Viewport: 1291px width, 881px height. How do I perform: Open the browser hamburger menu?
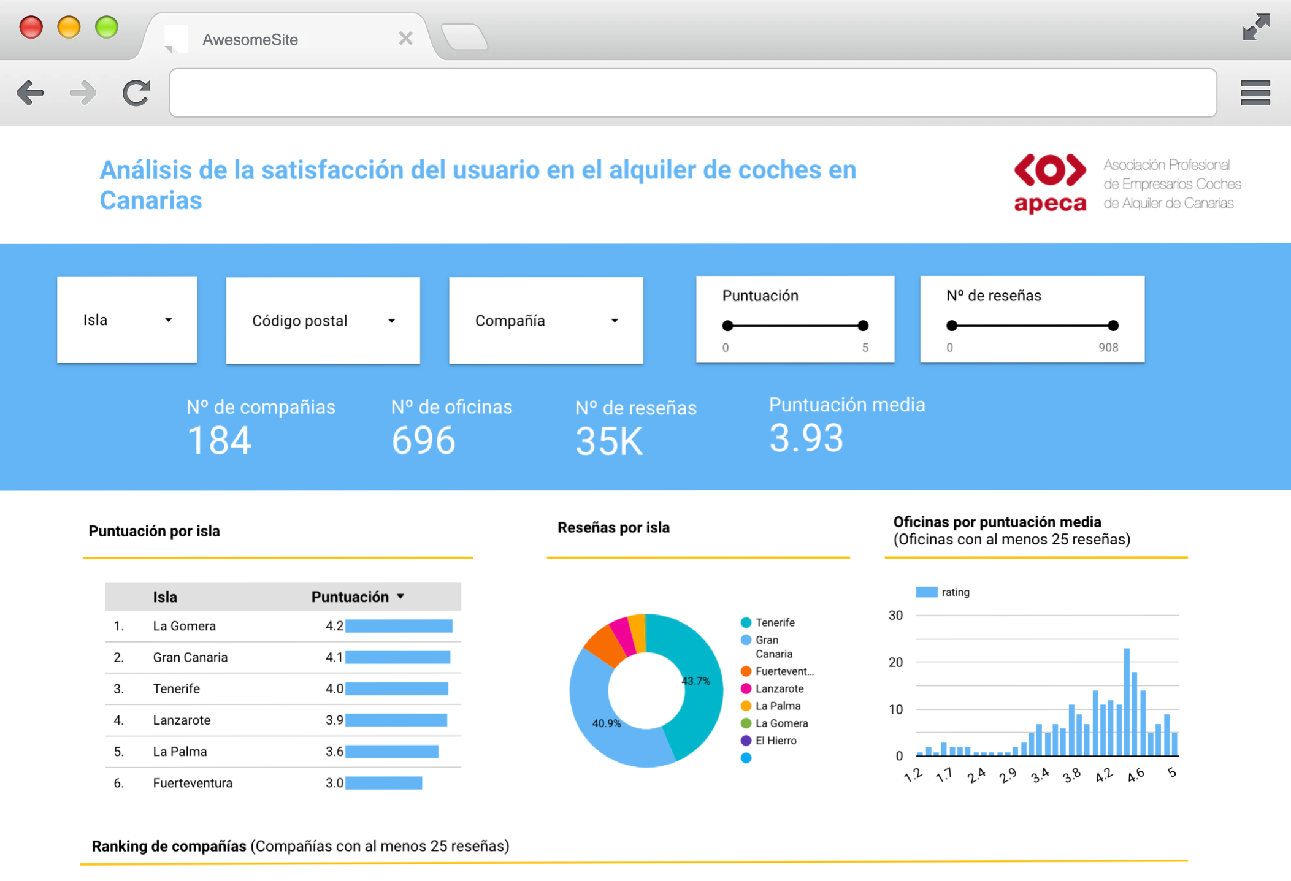pos(1255,93)
